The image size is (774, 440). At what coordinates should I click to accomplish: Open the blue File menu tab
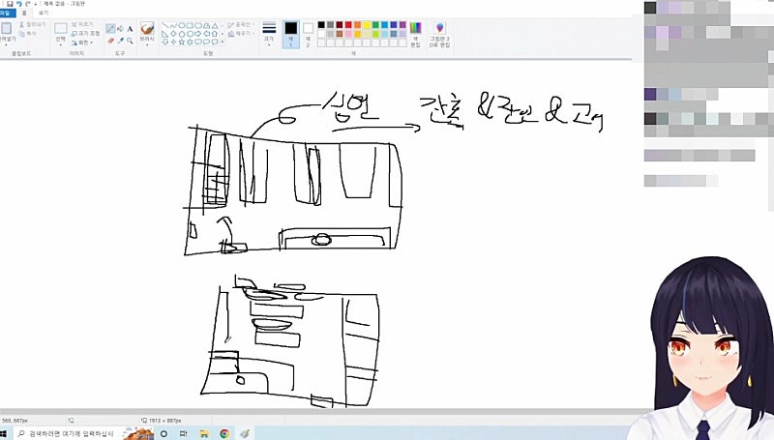[x=7, y=13]
